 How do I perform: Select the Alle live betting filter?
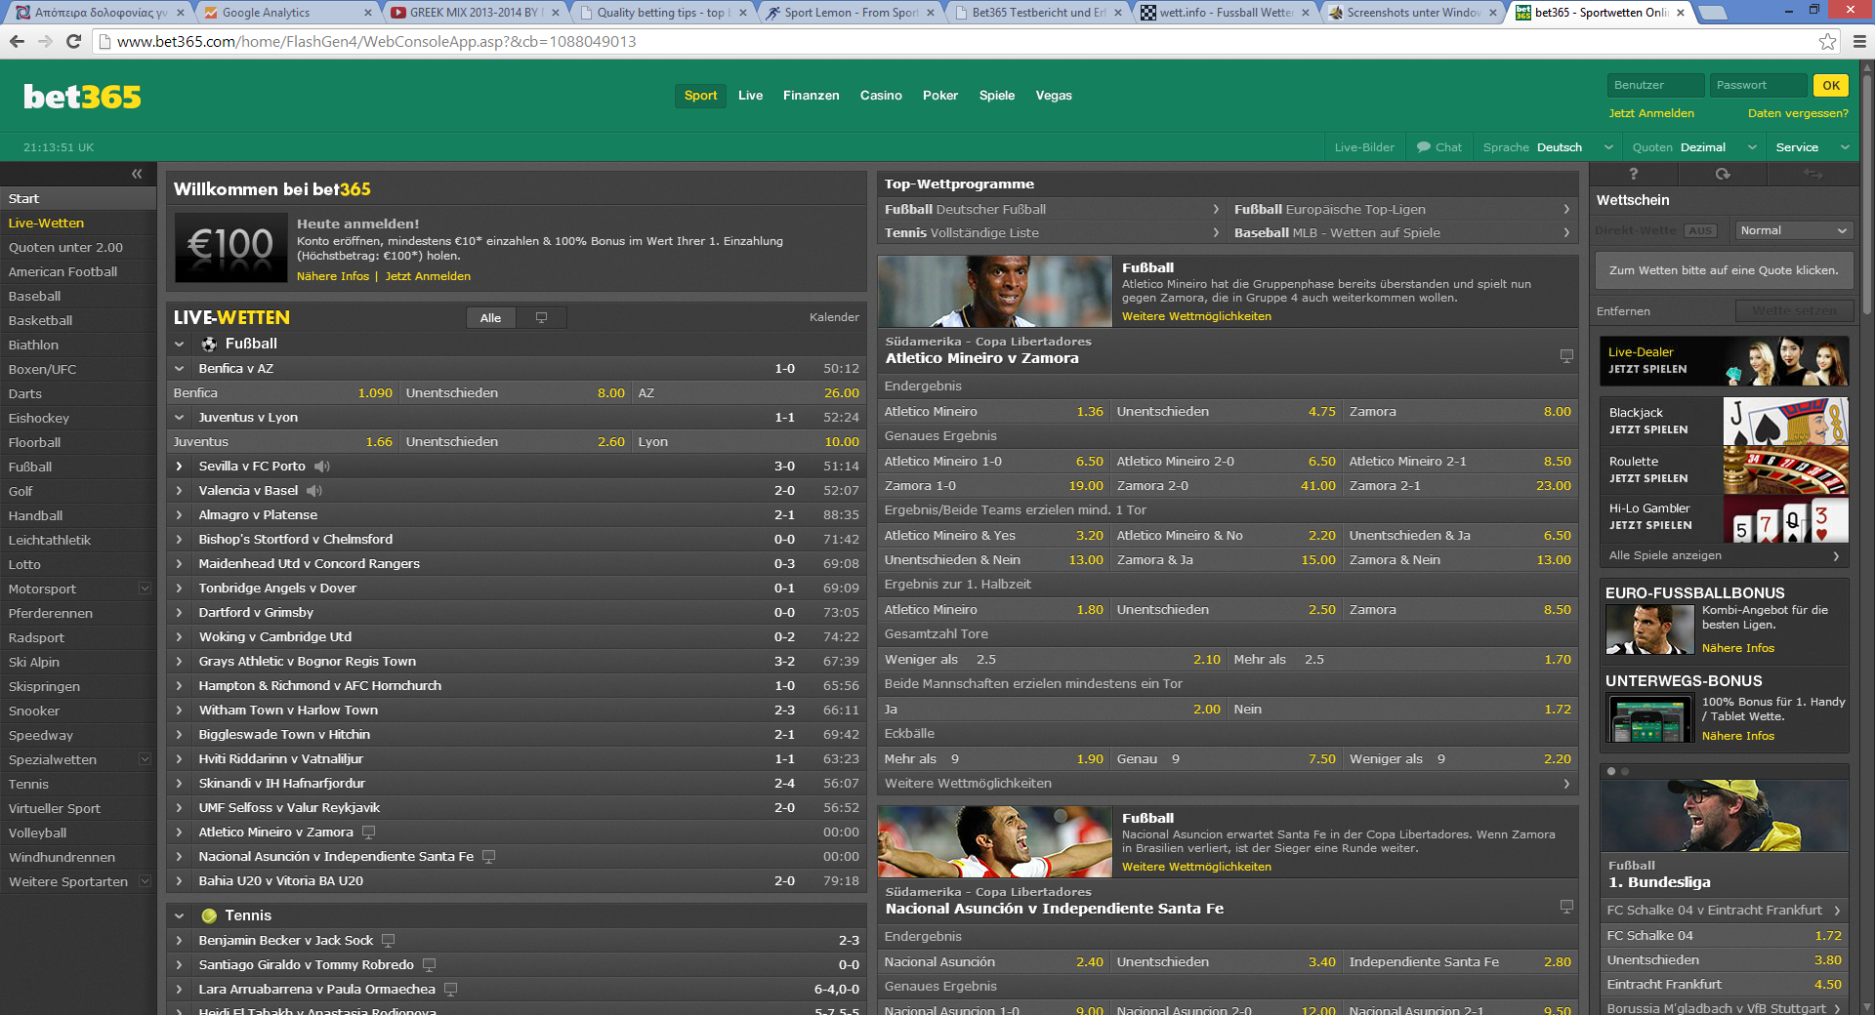[490, 318]
